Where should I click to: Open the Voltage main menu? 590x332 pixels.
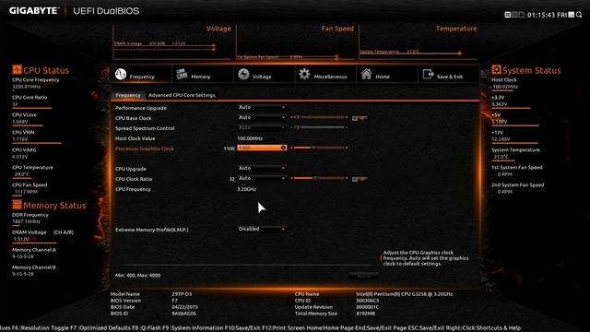(x=264, y=74)
